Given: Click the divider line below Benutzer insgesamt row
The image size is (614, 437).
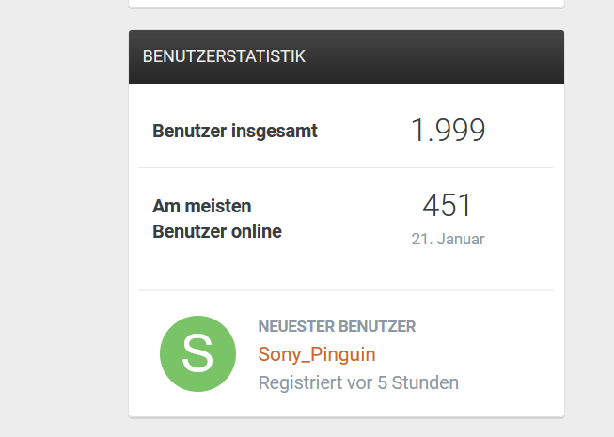Looking at the screenshot, I should (x=346, y=167).
